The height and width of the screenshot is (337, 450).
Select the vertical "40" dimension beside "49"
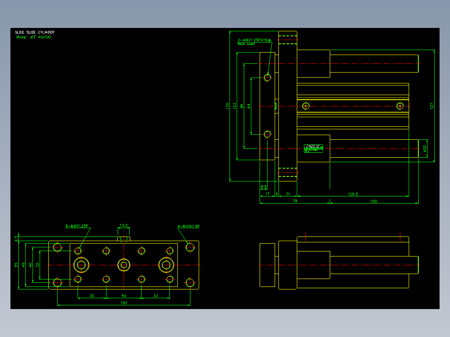pyautogui.click(x=30, y=265)
